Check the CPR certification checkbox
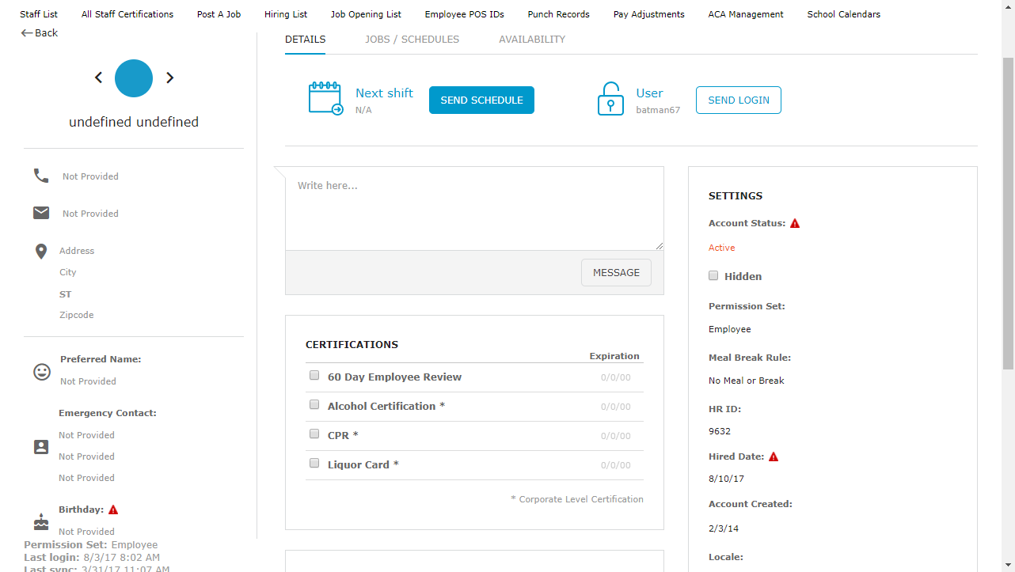The height and width of the screenshot is (572, 1015). pyautogui.click(x=314, y=434)
